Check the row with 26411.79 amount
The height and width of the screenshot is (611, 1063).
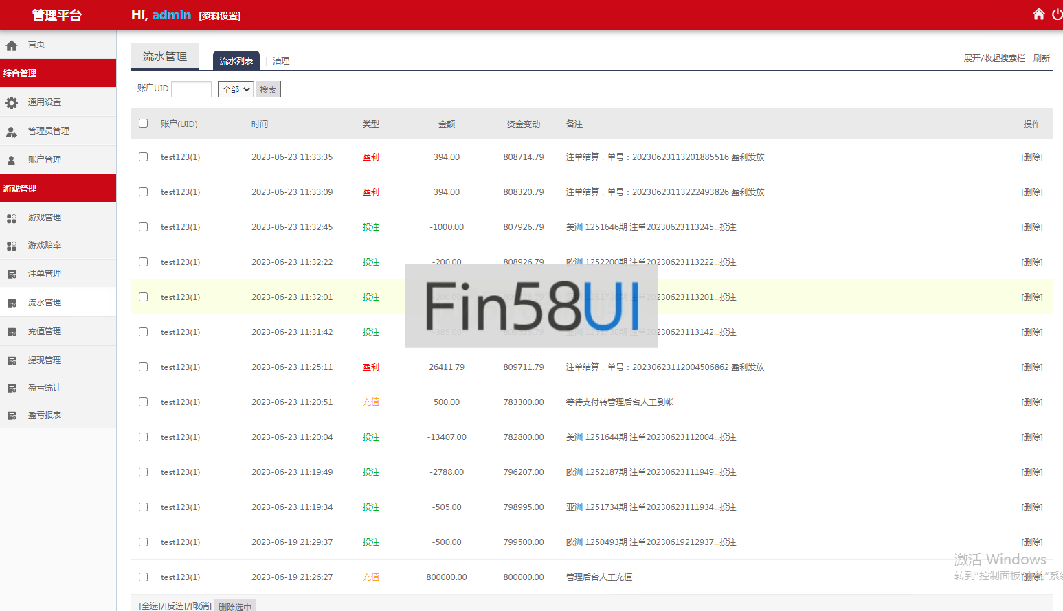point(143,367)
